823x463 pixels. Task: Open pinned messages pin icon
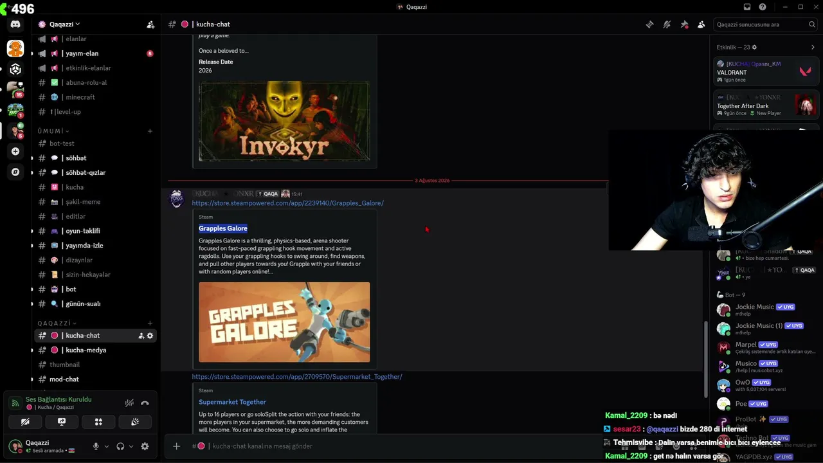684,24
